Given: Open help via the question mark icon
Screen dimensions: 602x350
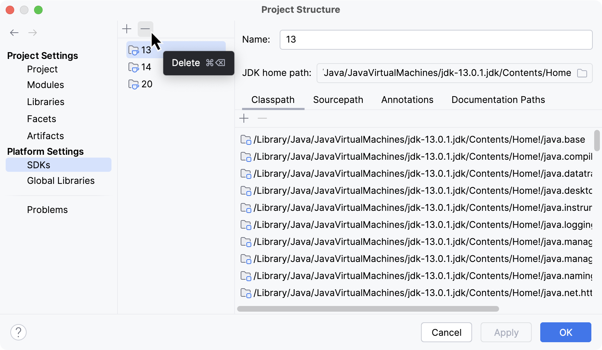Looking at the screenshot, I should tap(18, 332).
